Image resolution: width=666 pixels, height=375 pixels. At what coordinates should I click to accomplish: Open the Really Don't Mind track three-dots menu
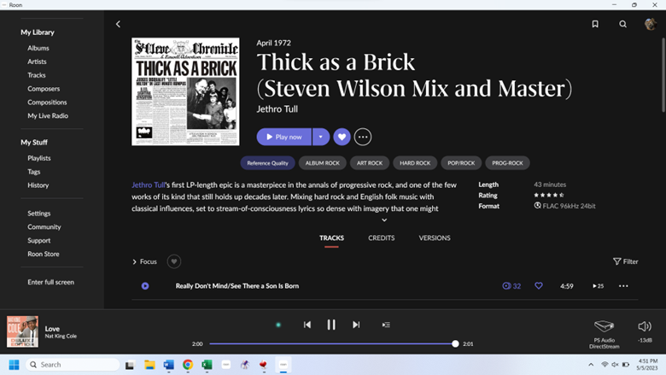tap(623, 286)
